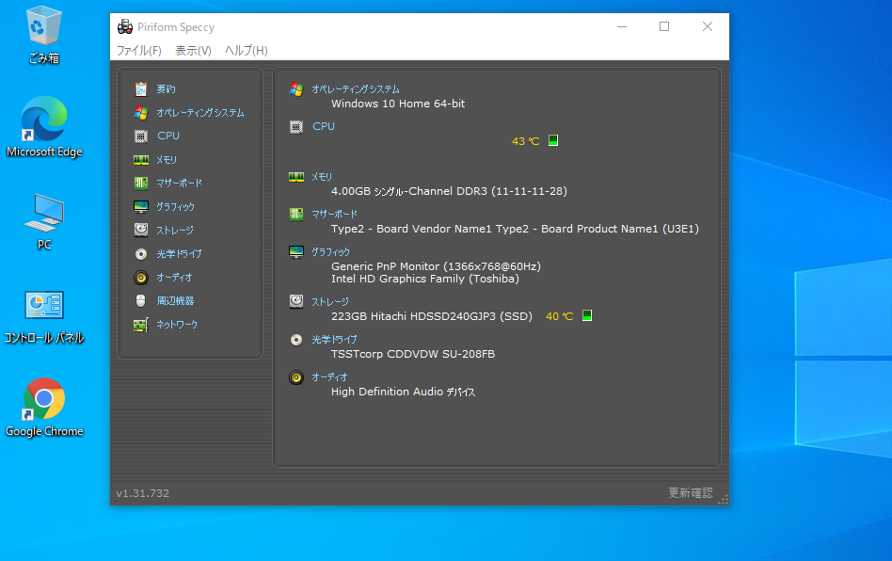This screenshot has width=892, height=561.
Task: Open the 光学ドライブ summary heading link
Action: pos(335,340)
